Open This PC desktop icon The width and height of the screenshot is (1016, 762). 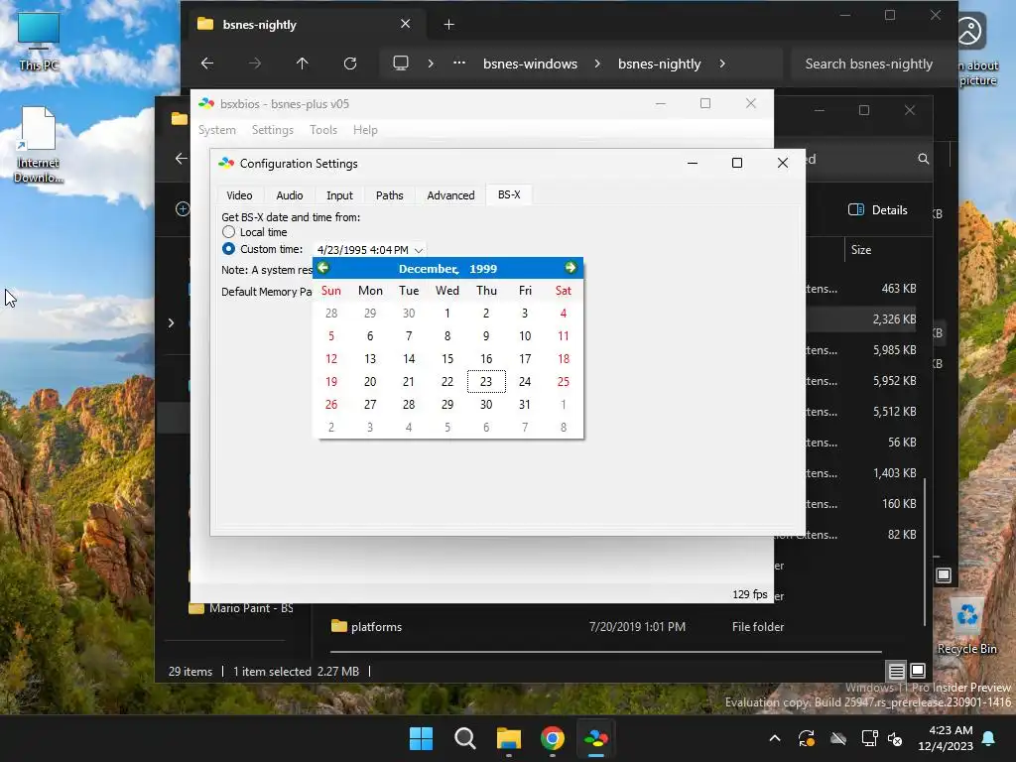(x=39, y=40)
